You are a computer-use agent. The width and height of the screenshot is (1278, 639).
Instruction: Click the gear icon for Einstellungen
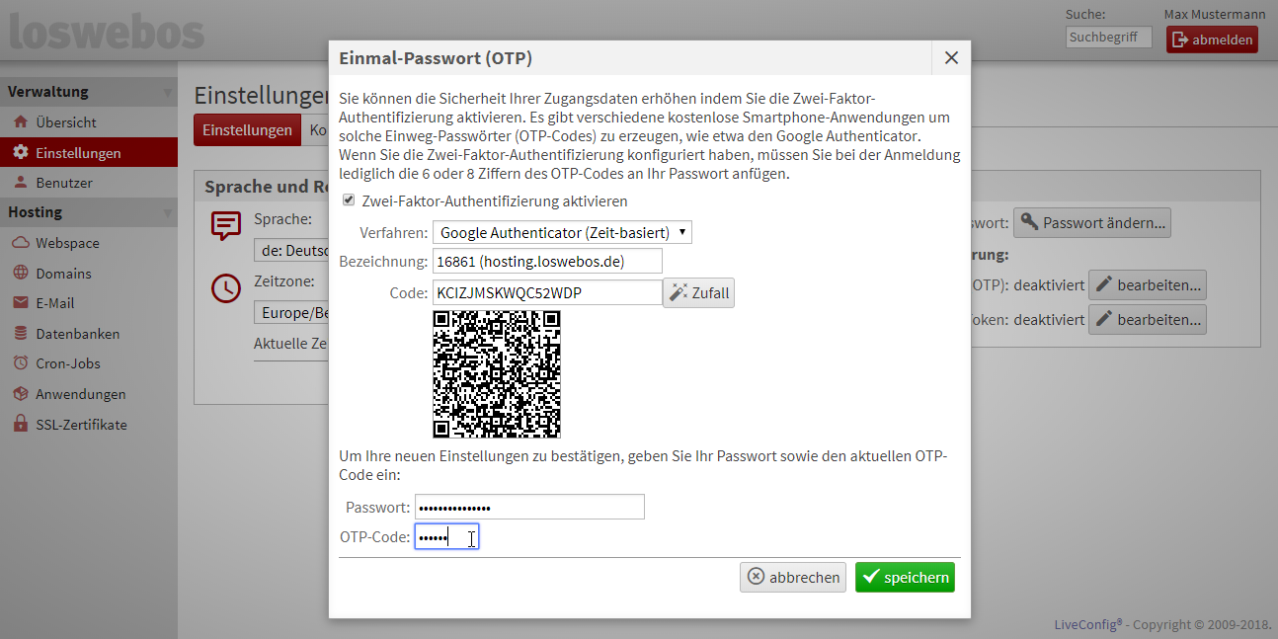[x=20, y=153]
